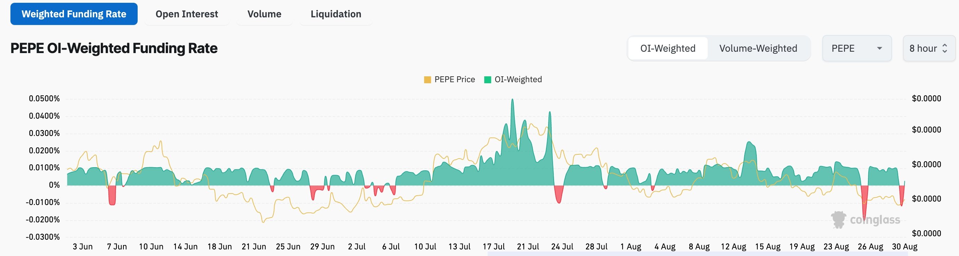Toggle the PEPE Price yellow legend swatch

[428, 79]
